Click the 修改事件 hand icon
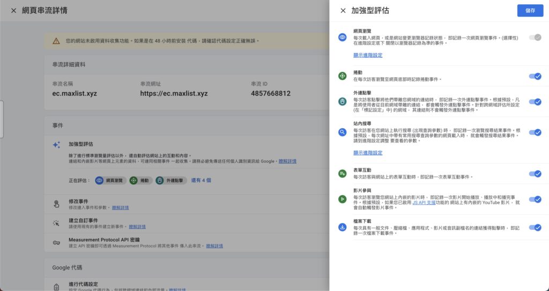Image resolution: width=549 pixels, height=291 pixels. [56, 204]
